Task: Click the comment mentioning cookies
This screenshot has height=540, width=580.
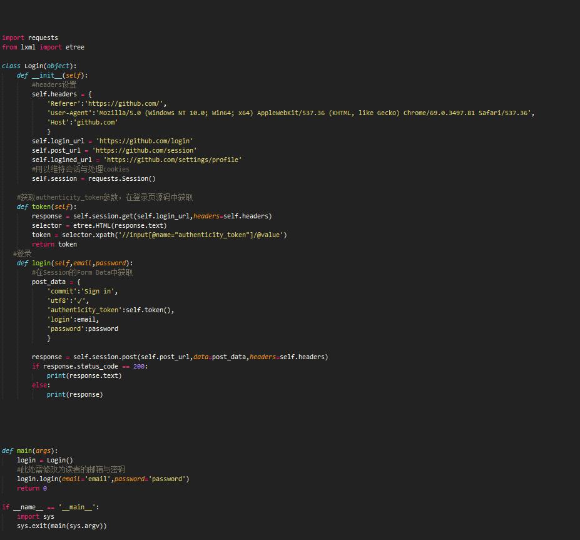Action: (81, 169)
